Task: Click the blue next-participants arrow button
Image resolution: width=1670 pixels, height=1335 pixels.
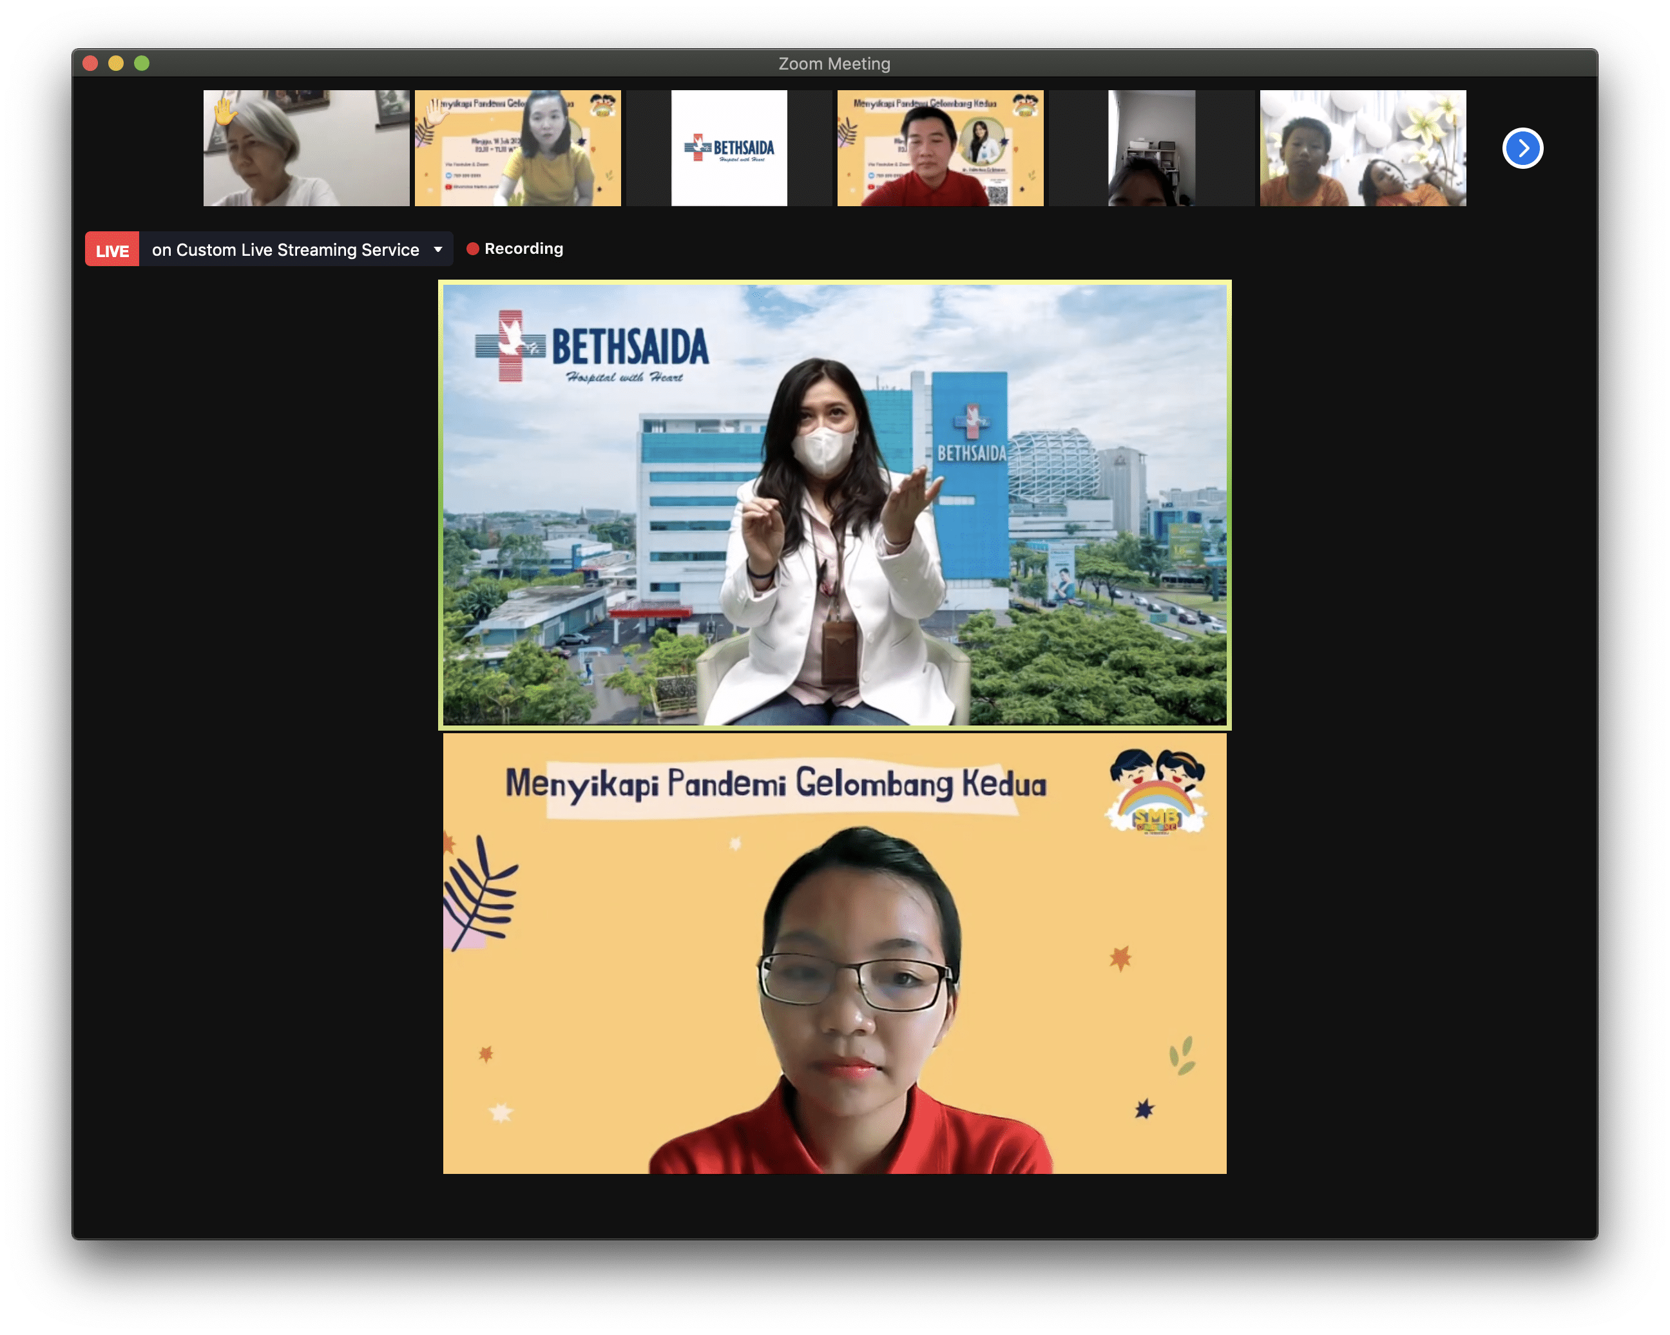Action: point(1522,148)
